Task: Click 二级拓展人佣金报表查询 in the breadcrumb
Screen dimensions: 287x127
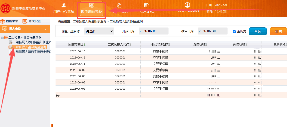Action: click(90, 21)
